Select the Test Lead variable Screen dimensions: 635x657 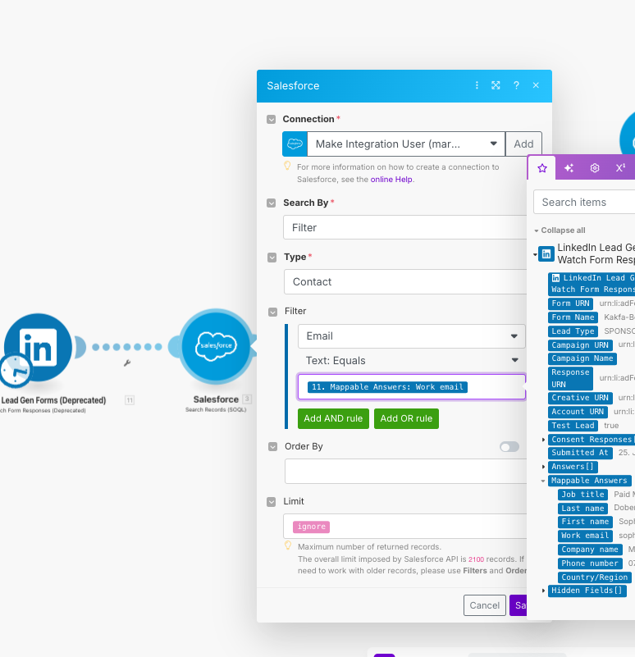(573, 426)
